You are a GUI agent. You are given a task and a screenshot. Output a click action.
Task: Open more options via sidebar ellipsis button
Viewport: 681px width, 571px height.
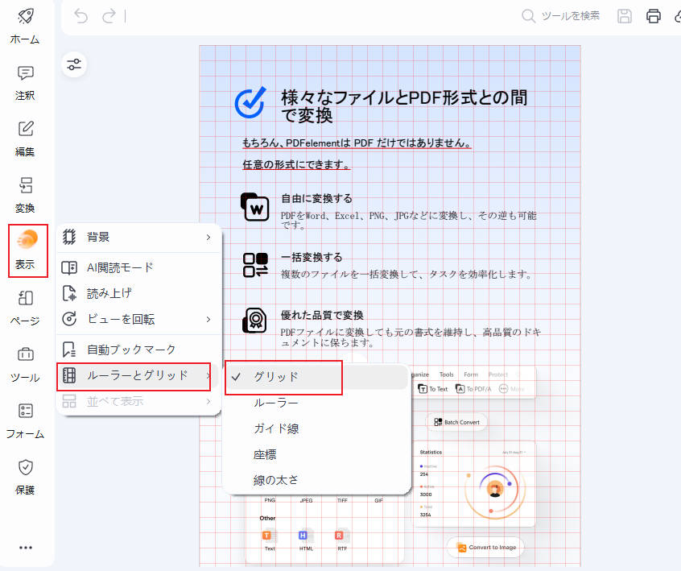(25, 548)
